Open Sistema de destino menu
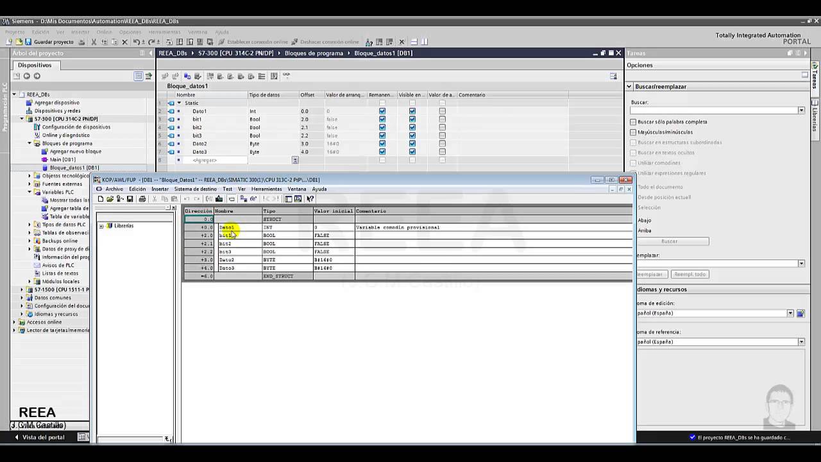 (x=195, y=189)
